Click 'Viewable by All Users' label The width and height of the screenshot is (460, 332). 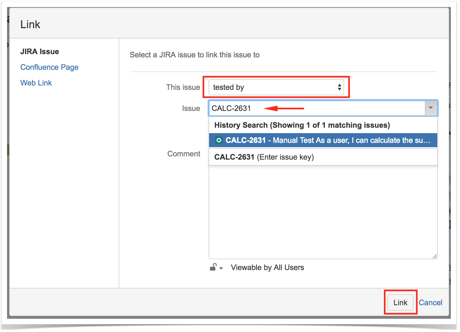[x=267, y=267]
